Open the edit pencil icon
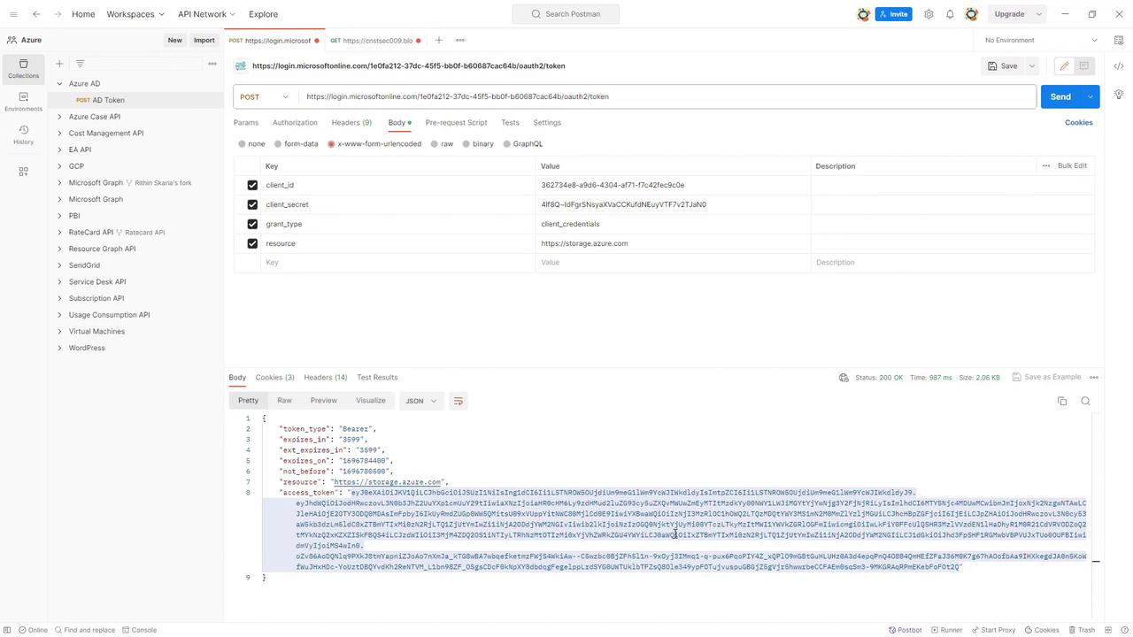The width and height of the screenshot is (1133, 637). 1064,66
